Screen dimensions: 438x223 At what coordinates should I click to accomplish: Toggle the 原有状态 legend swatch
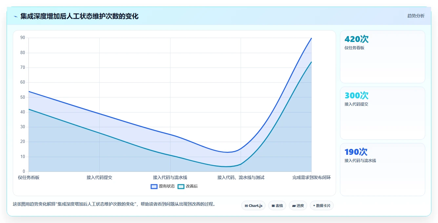(154, 186)
